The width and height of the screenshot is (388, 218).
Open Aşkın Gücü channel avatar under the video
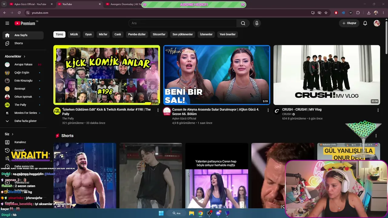click(167, 111)
